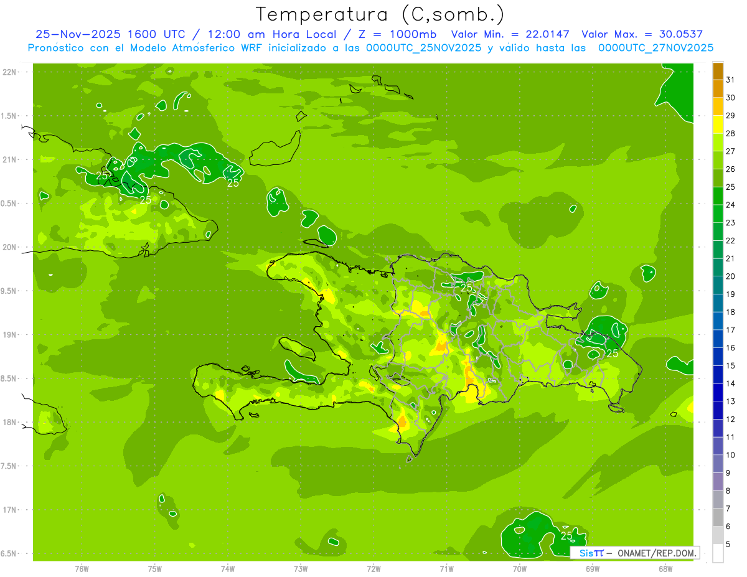Click the '30' value on the color scale
Viewport: 747px width, 577px height.
coord(731,98)
